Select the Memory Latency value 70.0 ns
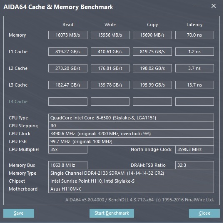Image resolution: width=224 pixels, height=223 pixels. pyautogui.click(x=194, y=35)
